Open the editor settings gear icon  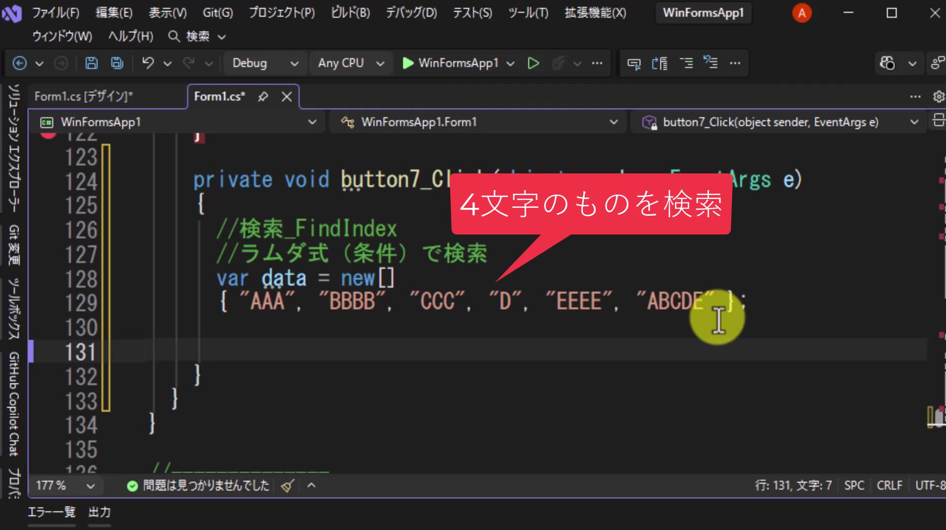[x=939, y=97]
